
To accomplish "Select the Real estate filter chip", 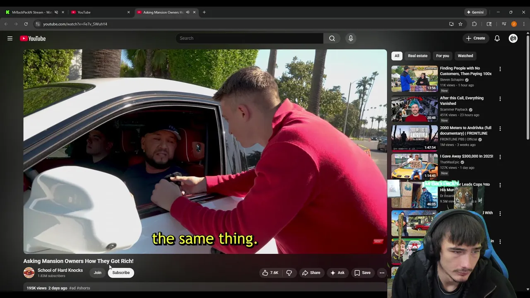I will (x=417, y=56).
